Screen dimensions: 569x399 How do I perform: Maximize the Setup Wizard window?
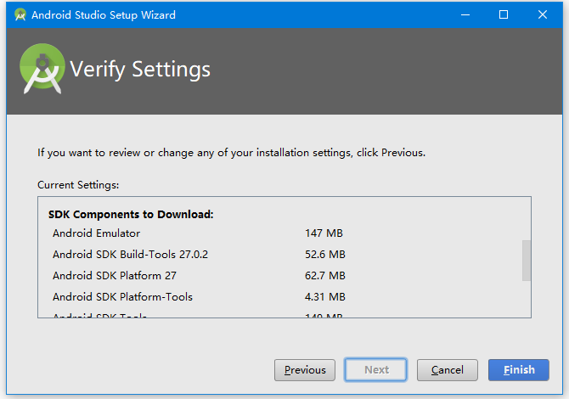(x=504, y=14)
